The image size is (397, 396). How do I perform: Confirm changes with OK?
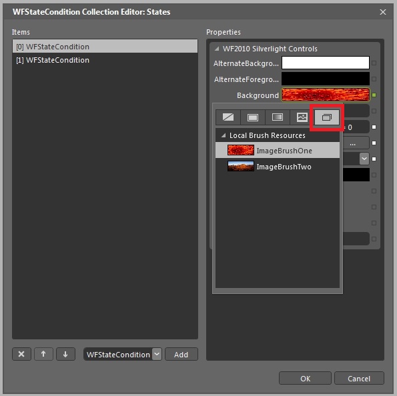(305, 378)
